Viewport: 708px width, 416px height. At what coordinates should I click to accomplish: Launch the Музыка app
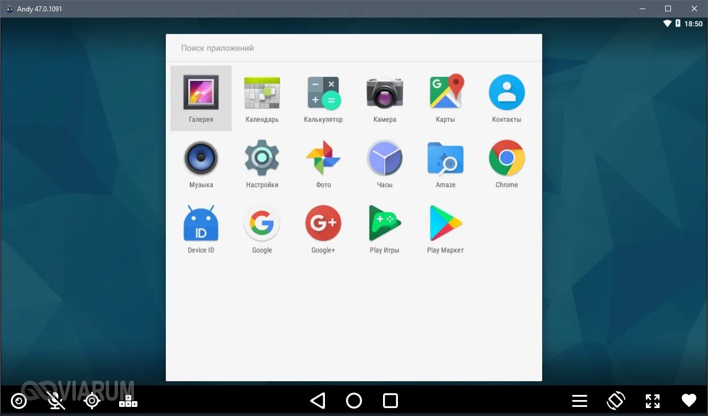201,163
